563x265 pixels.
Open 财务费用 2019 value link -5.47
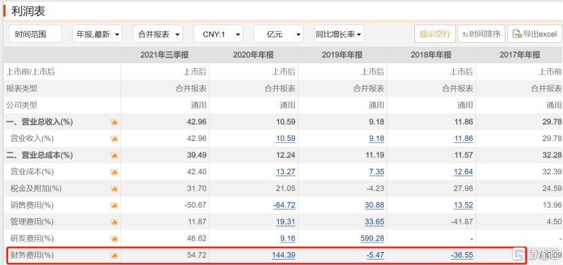click(375, 256)
